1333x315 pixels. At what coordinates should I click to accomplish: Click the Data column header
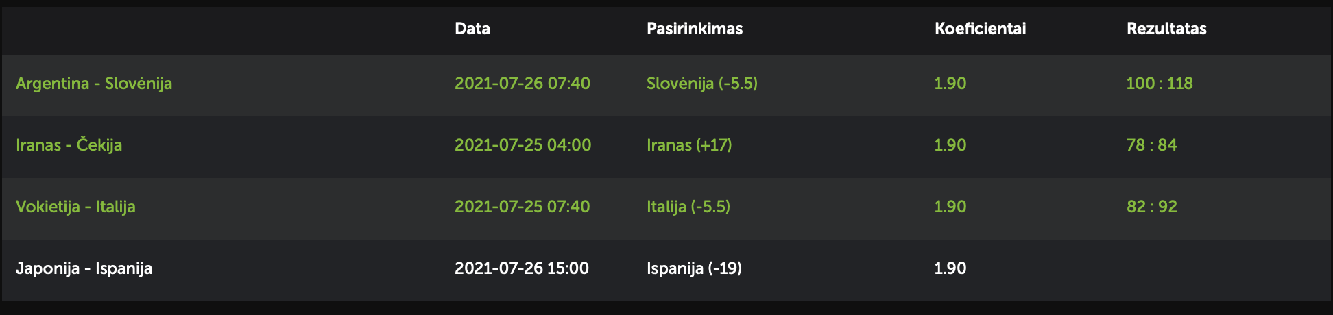click(x=472, y=29)
